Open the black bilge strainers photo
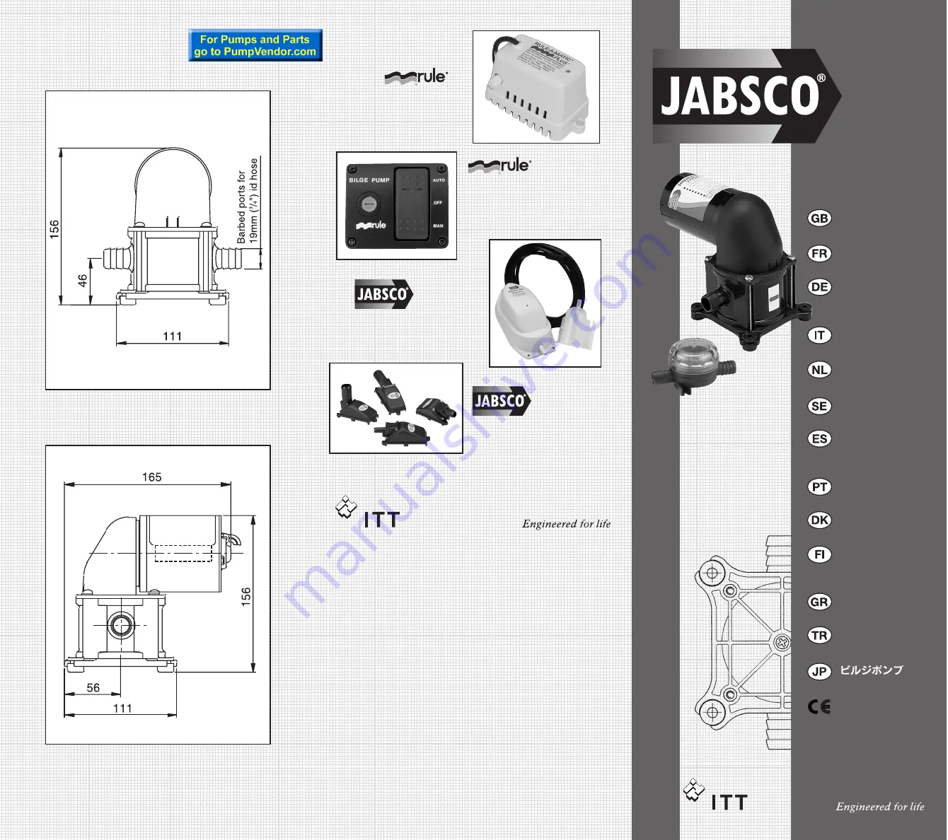The image size is (948, 840). 396,408
